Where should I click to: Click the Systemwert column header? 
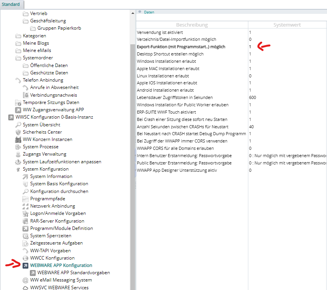coord(287,25)
